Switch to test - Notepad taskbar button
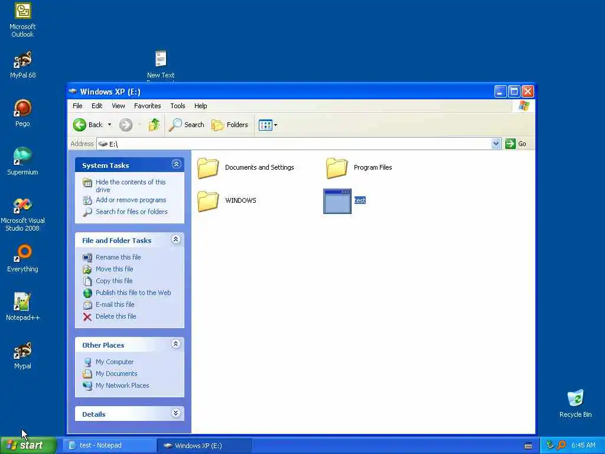Screen dimensions: 605x454 tap(109, 446)
